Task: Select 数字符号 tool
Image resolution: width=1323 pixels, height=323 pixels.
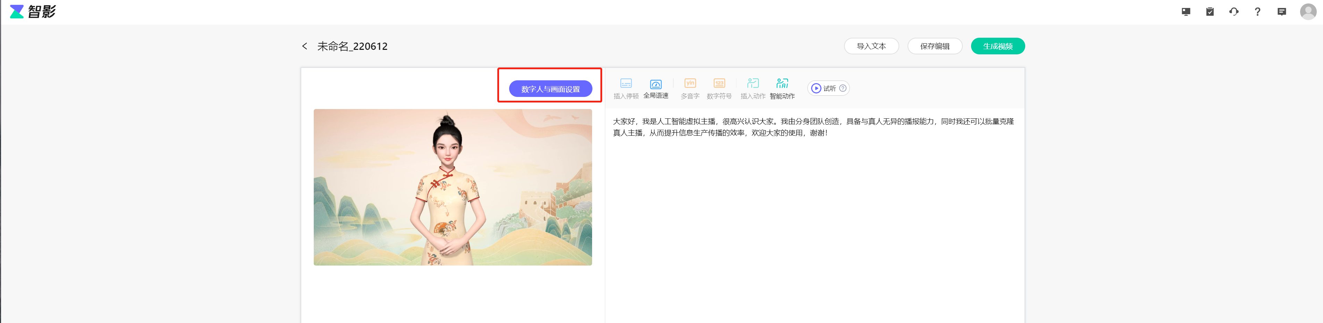Action: point(718,89)
